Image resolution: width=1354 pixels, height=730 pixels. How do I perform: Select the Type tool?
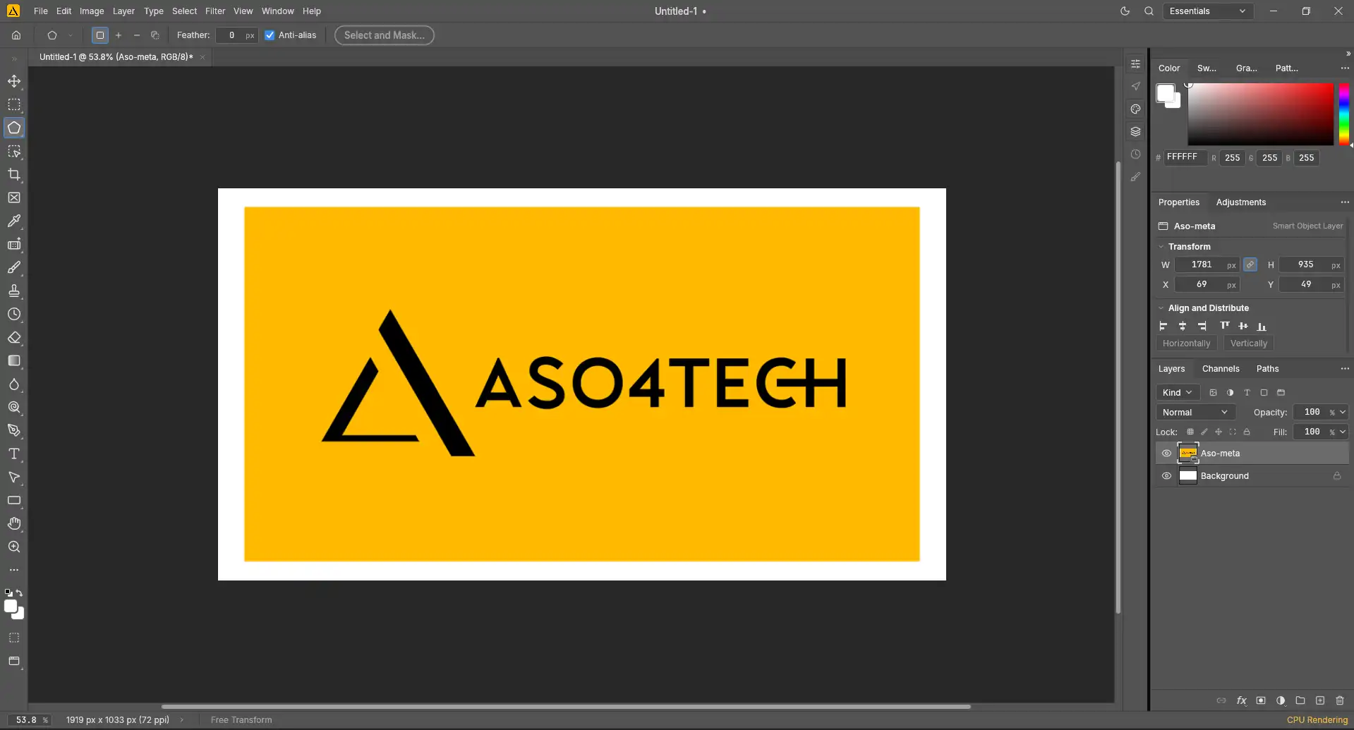coord(14,454)
